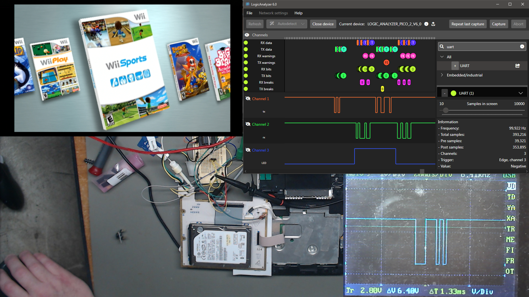Click the UART open-in-window icon
529x297 pixels.
click(x=517, y=66)
